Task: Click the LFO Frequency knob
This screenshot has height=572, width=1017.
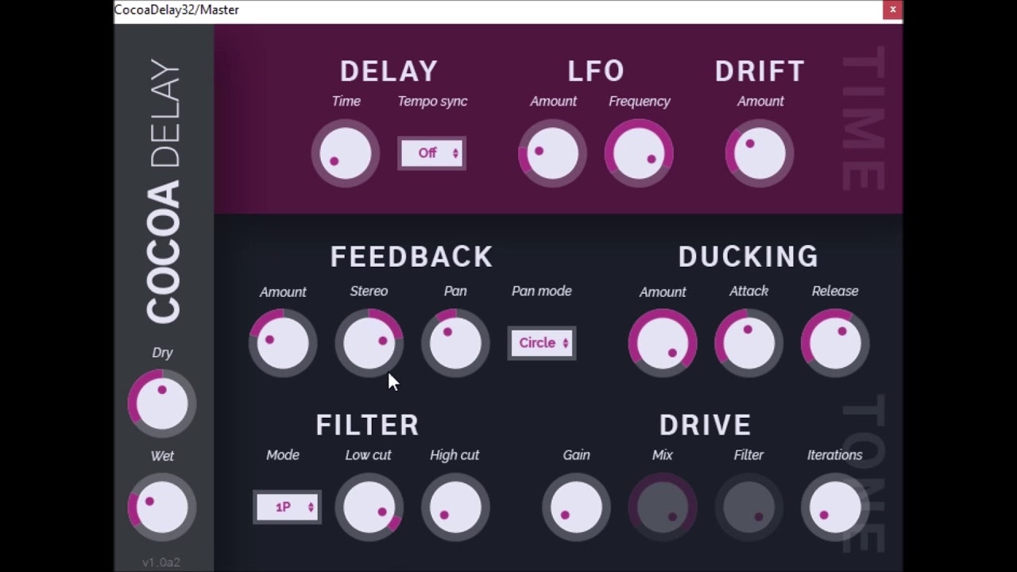Action: 639,153
